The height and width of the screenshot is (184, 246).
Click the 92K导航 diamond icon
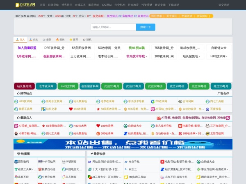click(125, 109)
